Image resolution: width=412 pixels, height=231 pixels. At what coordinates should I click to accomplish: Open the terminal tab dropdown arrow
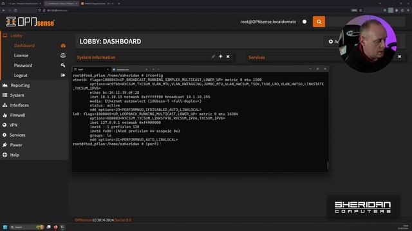pos(158,69)
